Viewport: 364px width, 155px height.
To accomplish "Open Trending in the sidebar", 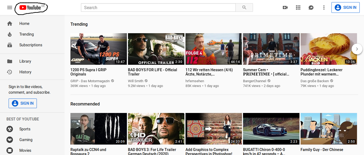I will [32, 34].
